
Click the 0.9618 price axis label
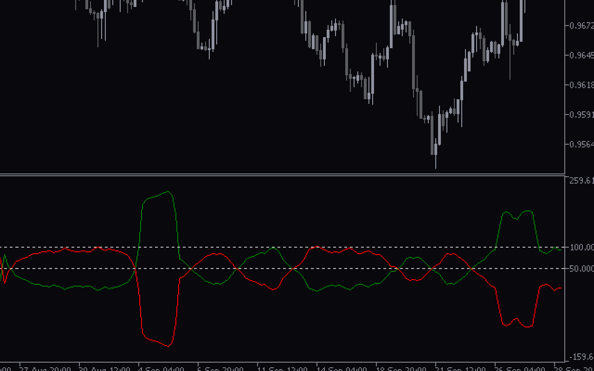pyautogui.click(x=581, y=85)
